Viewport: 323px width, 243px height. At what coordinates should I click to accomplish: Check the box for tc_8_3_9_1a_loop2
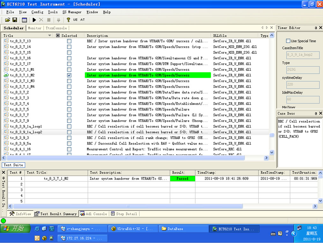point(69,132)
